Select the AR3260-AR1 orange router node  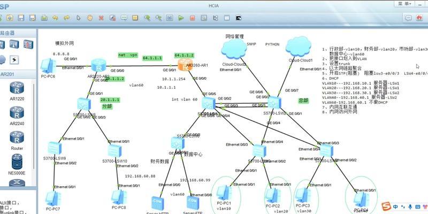(x=185, y=65)
